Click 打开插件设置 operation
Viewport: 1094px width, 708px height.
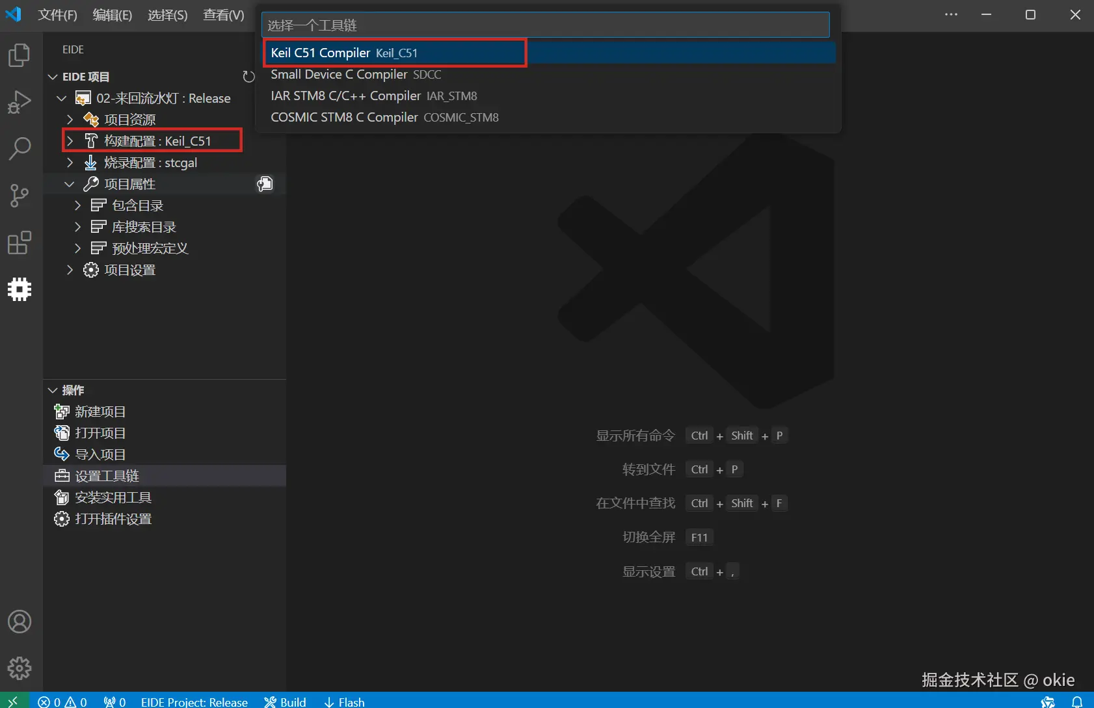point(165,519)
